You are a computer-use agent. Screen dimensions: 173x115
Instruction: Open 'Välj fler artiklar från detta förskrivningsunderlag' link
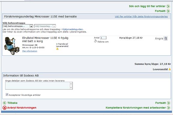point(141,17)
